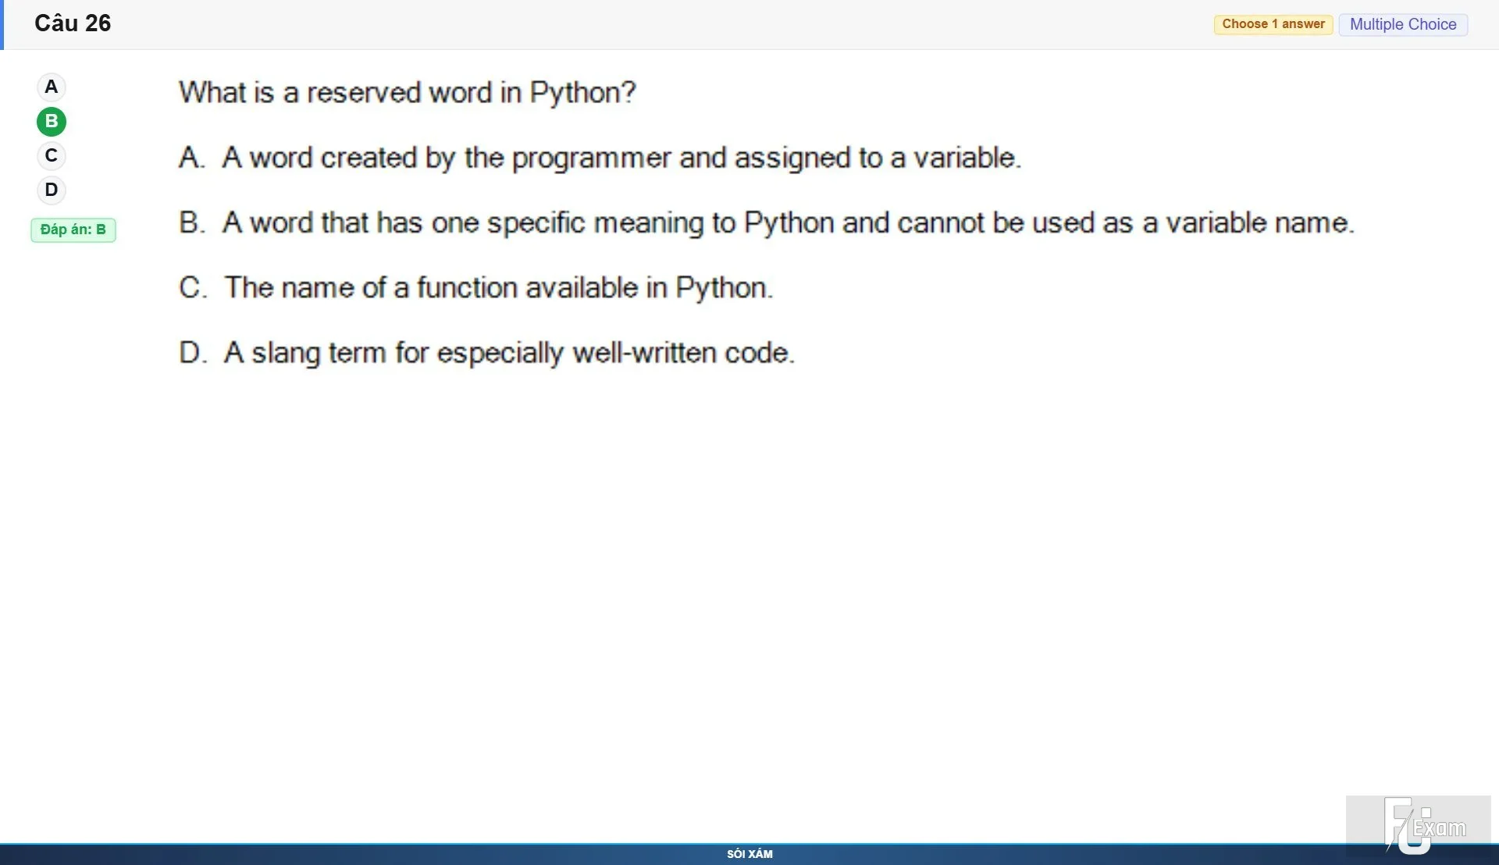Click option text 'The name of a function available'

tap(475, 288)
